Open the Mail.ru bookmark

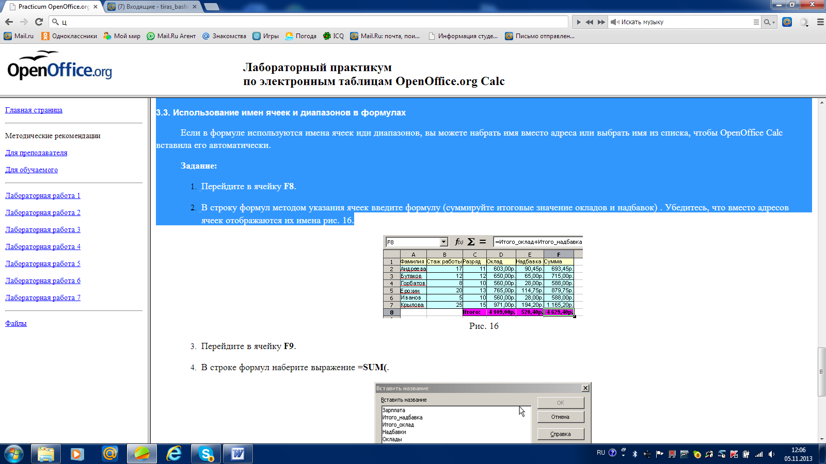pos(19,36)
